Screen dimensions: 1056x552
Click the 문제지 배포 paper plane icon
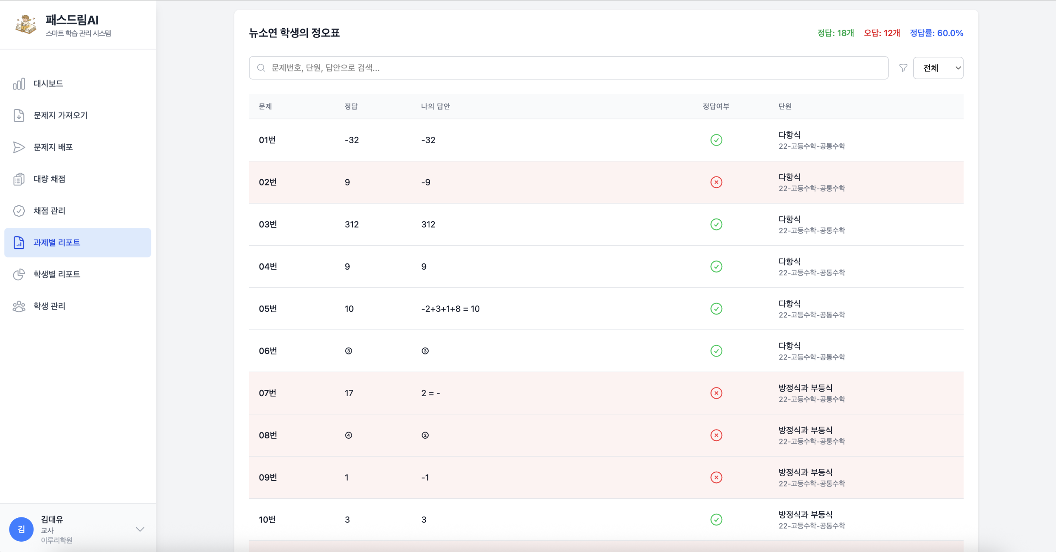point(19,147)
